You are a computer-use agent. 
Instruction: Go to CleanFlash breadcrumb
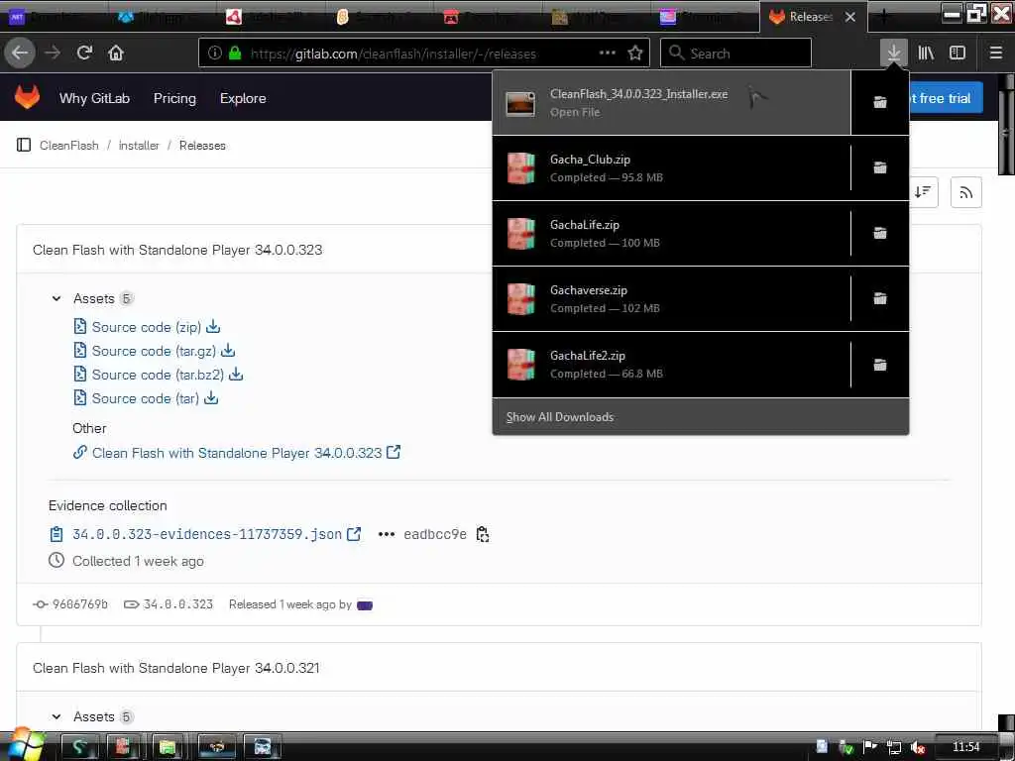tap(69, 145)
